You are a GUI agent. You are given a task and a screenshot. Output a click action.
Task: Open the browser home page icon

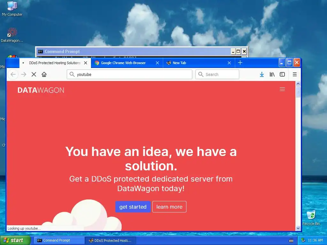click(44, 74)
